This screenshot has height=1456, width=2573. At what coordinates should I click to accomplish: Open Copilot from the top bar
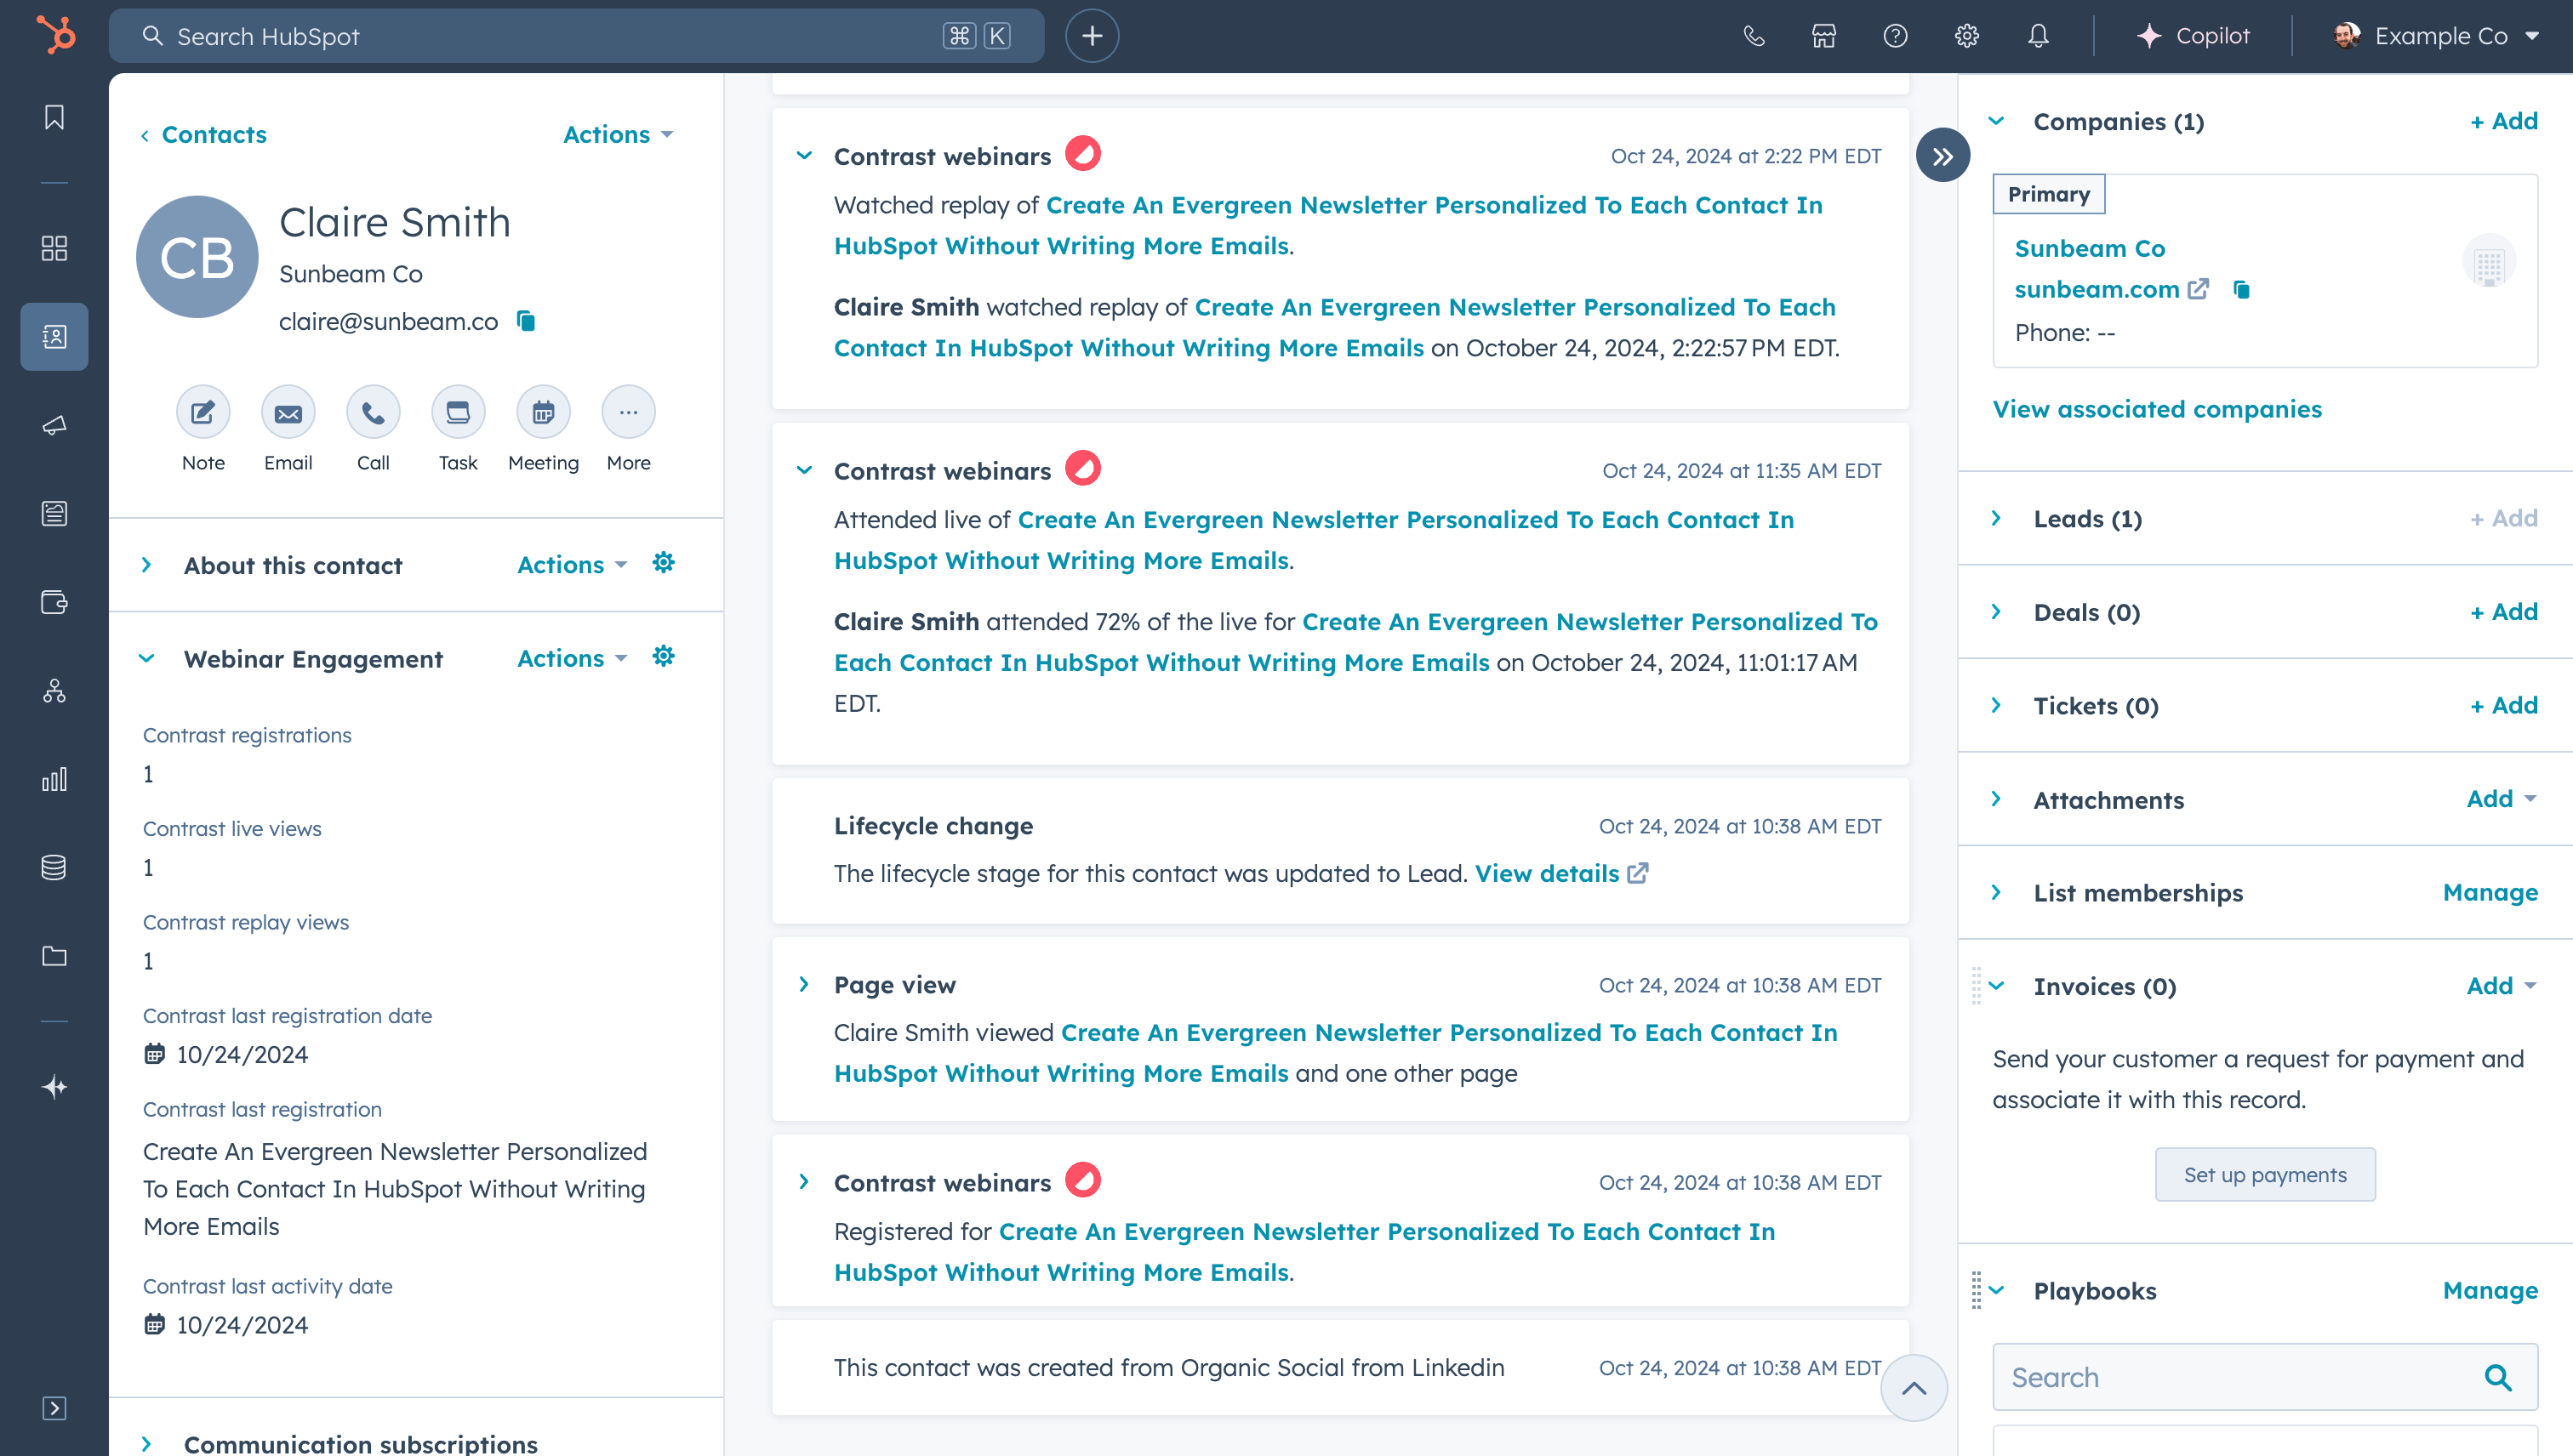[2193, 36]
